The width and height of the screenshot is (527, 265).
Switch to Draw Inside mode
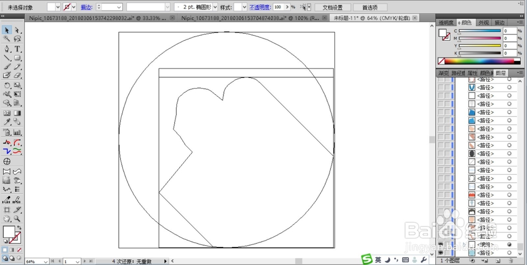[19, 258]
